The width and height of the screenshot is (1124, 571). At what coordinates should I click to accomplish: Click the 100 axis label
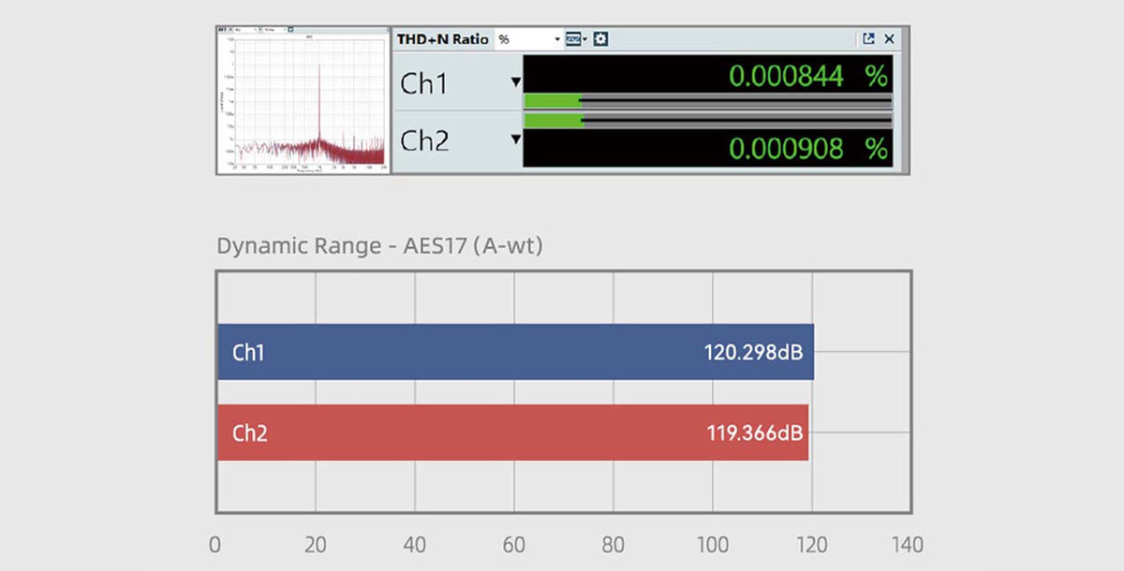[713, 546]
